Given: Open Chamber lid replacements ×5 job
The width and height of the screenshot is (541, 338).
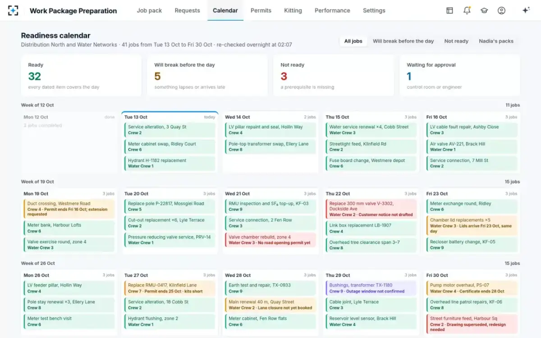Looking at the screenshot, I should click(472, 226).
